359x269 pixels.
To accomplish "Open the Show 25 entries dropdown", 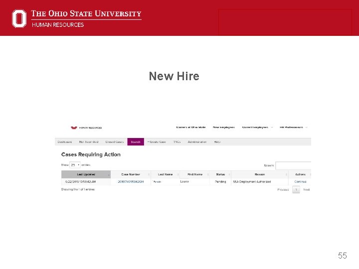I will coord(75,165).
